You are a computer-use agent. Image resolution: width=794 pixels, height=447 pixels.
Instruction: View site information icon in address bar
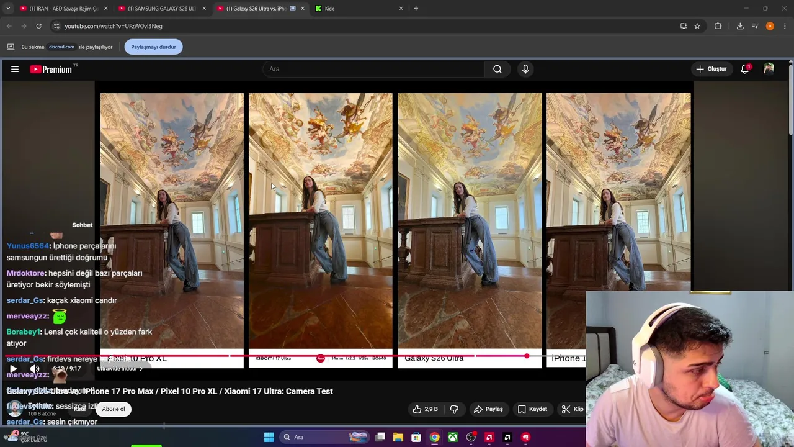tap(56, 26)
